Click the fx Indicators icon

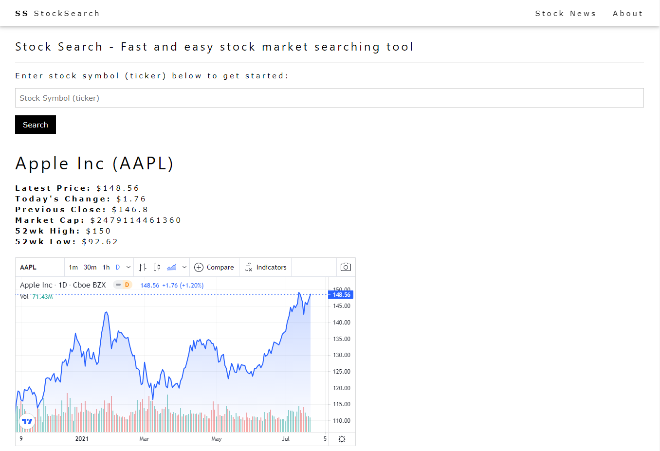pyautogui.click(x=249, y=267)
